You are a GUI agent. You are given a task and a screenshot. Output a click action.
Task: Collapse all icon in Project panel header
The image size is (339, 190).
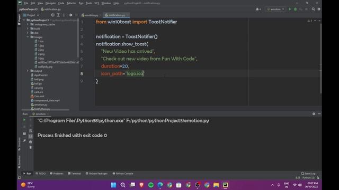(64, 15)
